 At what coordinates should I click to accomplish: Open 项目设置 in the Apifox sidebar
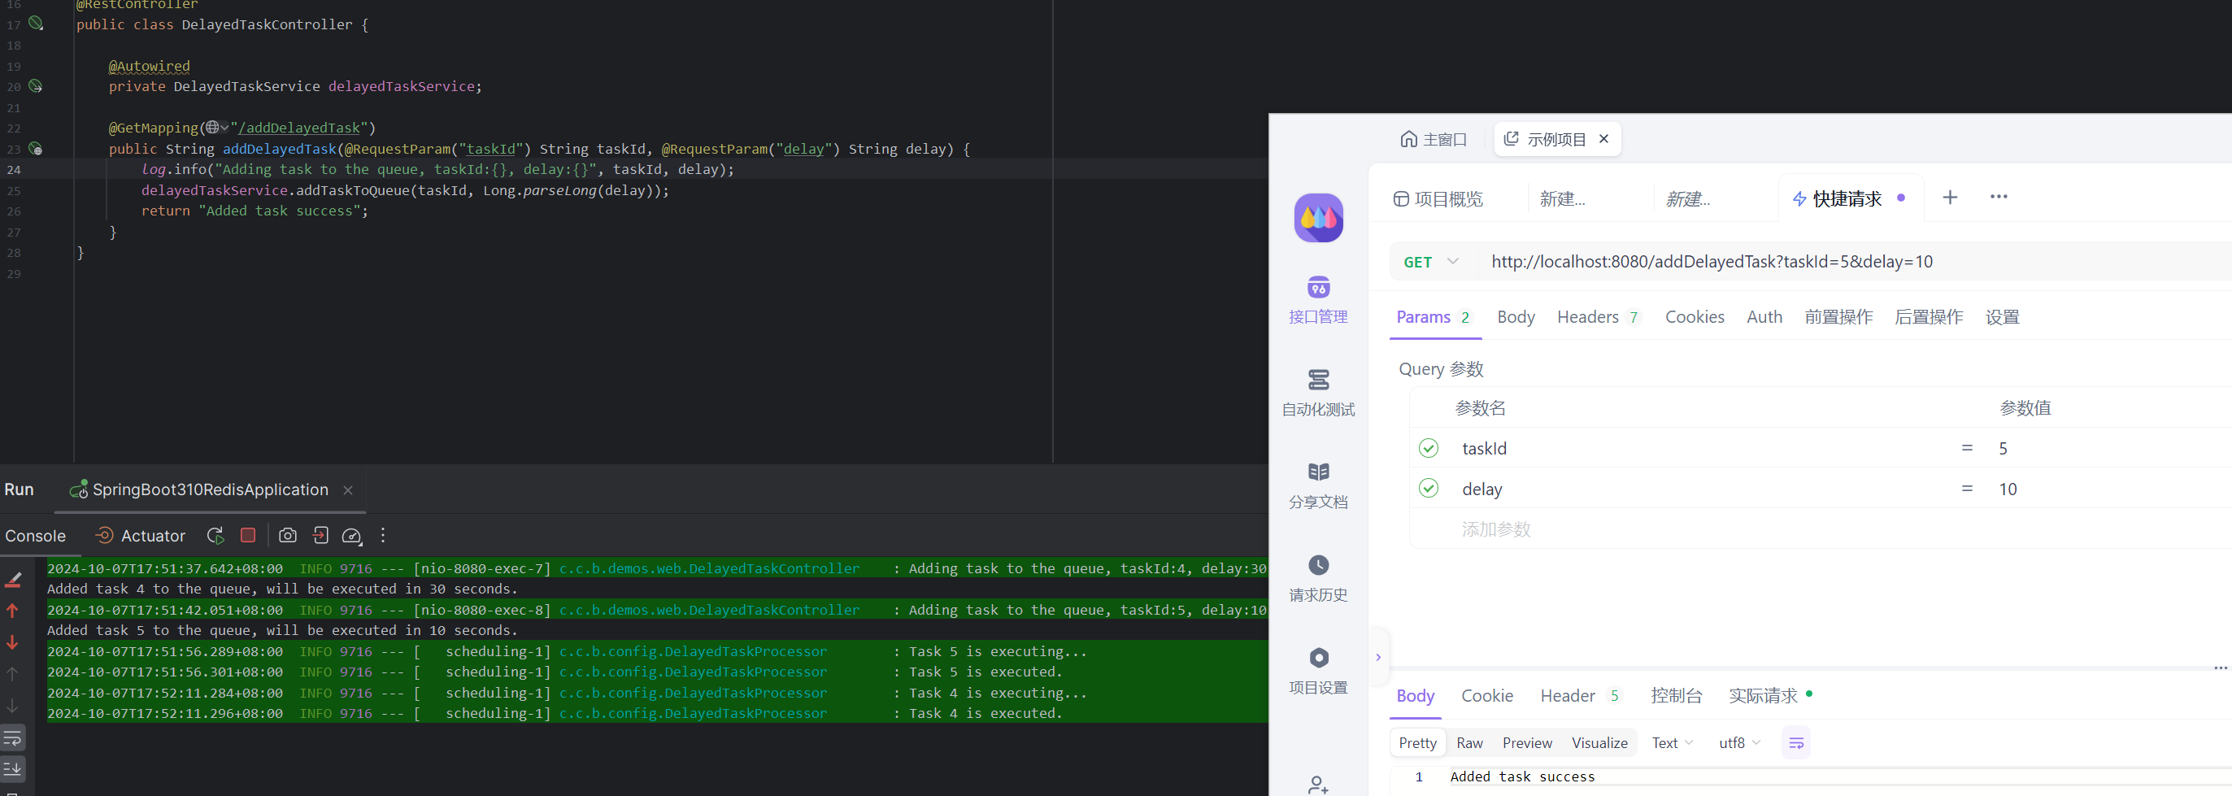tap(1318, 671)
